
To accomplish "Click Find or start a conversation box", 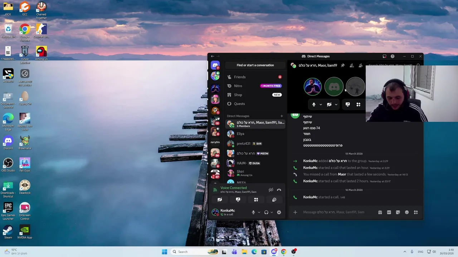I will pos(255,65).
